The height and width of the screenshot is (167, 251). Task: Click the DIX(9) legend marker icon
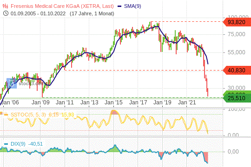pos(6,144)
